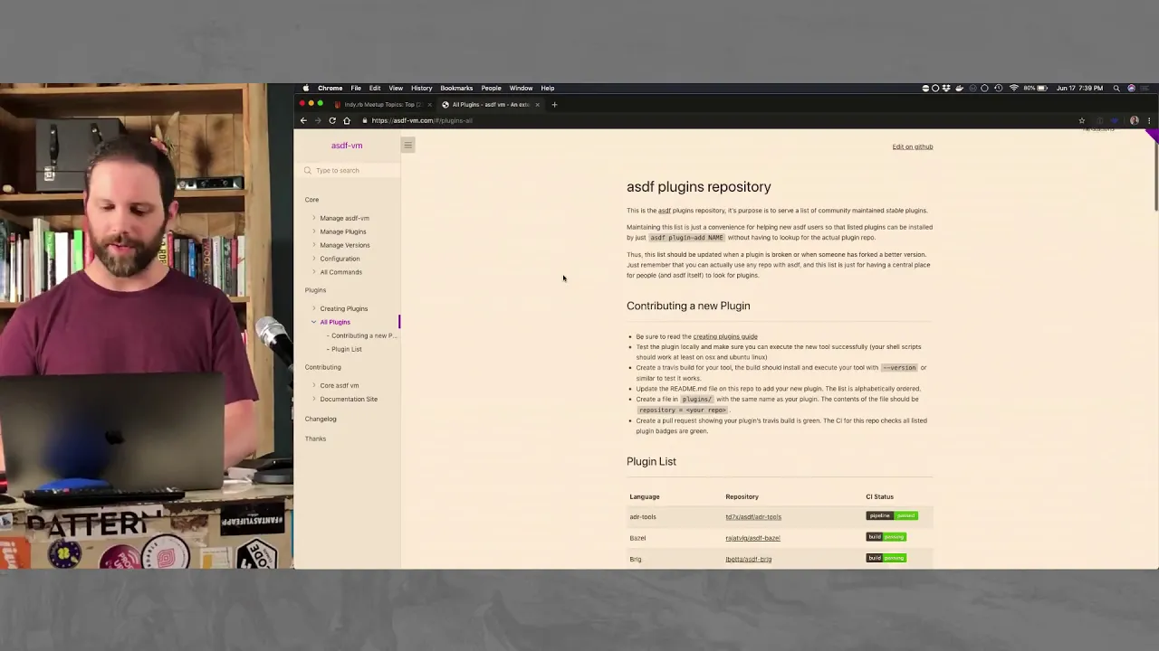Image resolution: width=1159 pixels, height=651 pixels.
Task: Click the site lock icon in address bar
Action: pyautogui.click(x=365, y=120)
